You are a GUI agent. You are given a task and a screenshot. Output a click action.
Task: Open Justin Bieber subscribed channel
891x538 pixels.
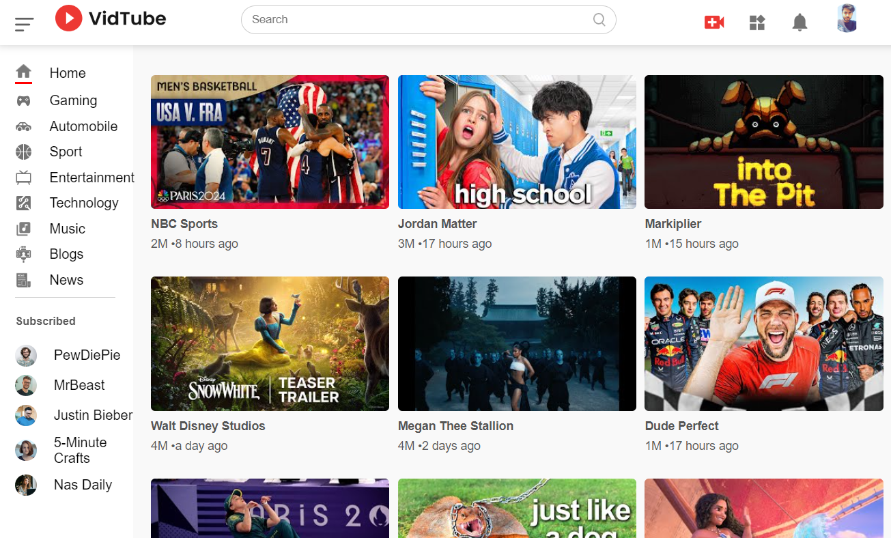(x=93, y=415)
